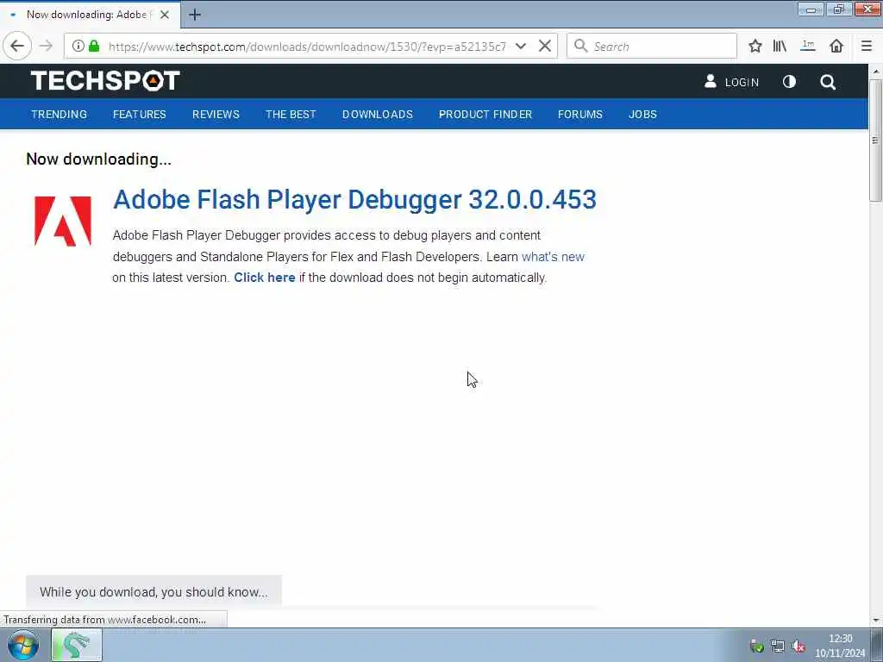Click the scrollbar down arrow

pyautogui.click(x=875, y=621)
